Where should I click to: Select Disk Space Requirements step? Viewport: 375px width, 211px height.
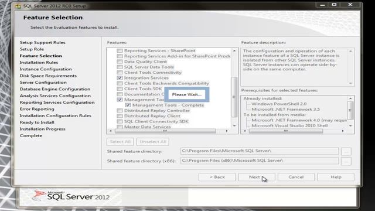[x=48, y=76]
